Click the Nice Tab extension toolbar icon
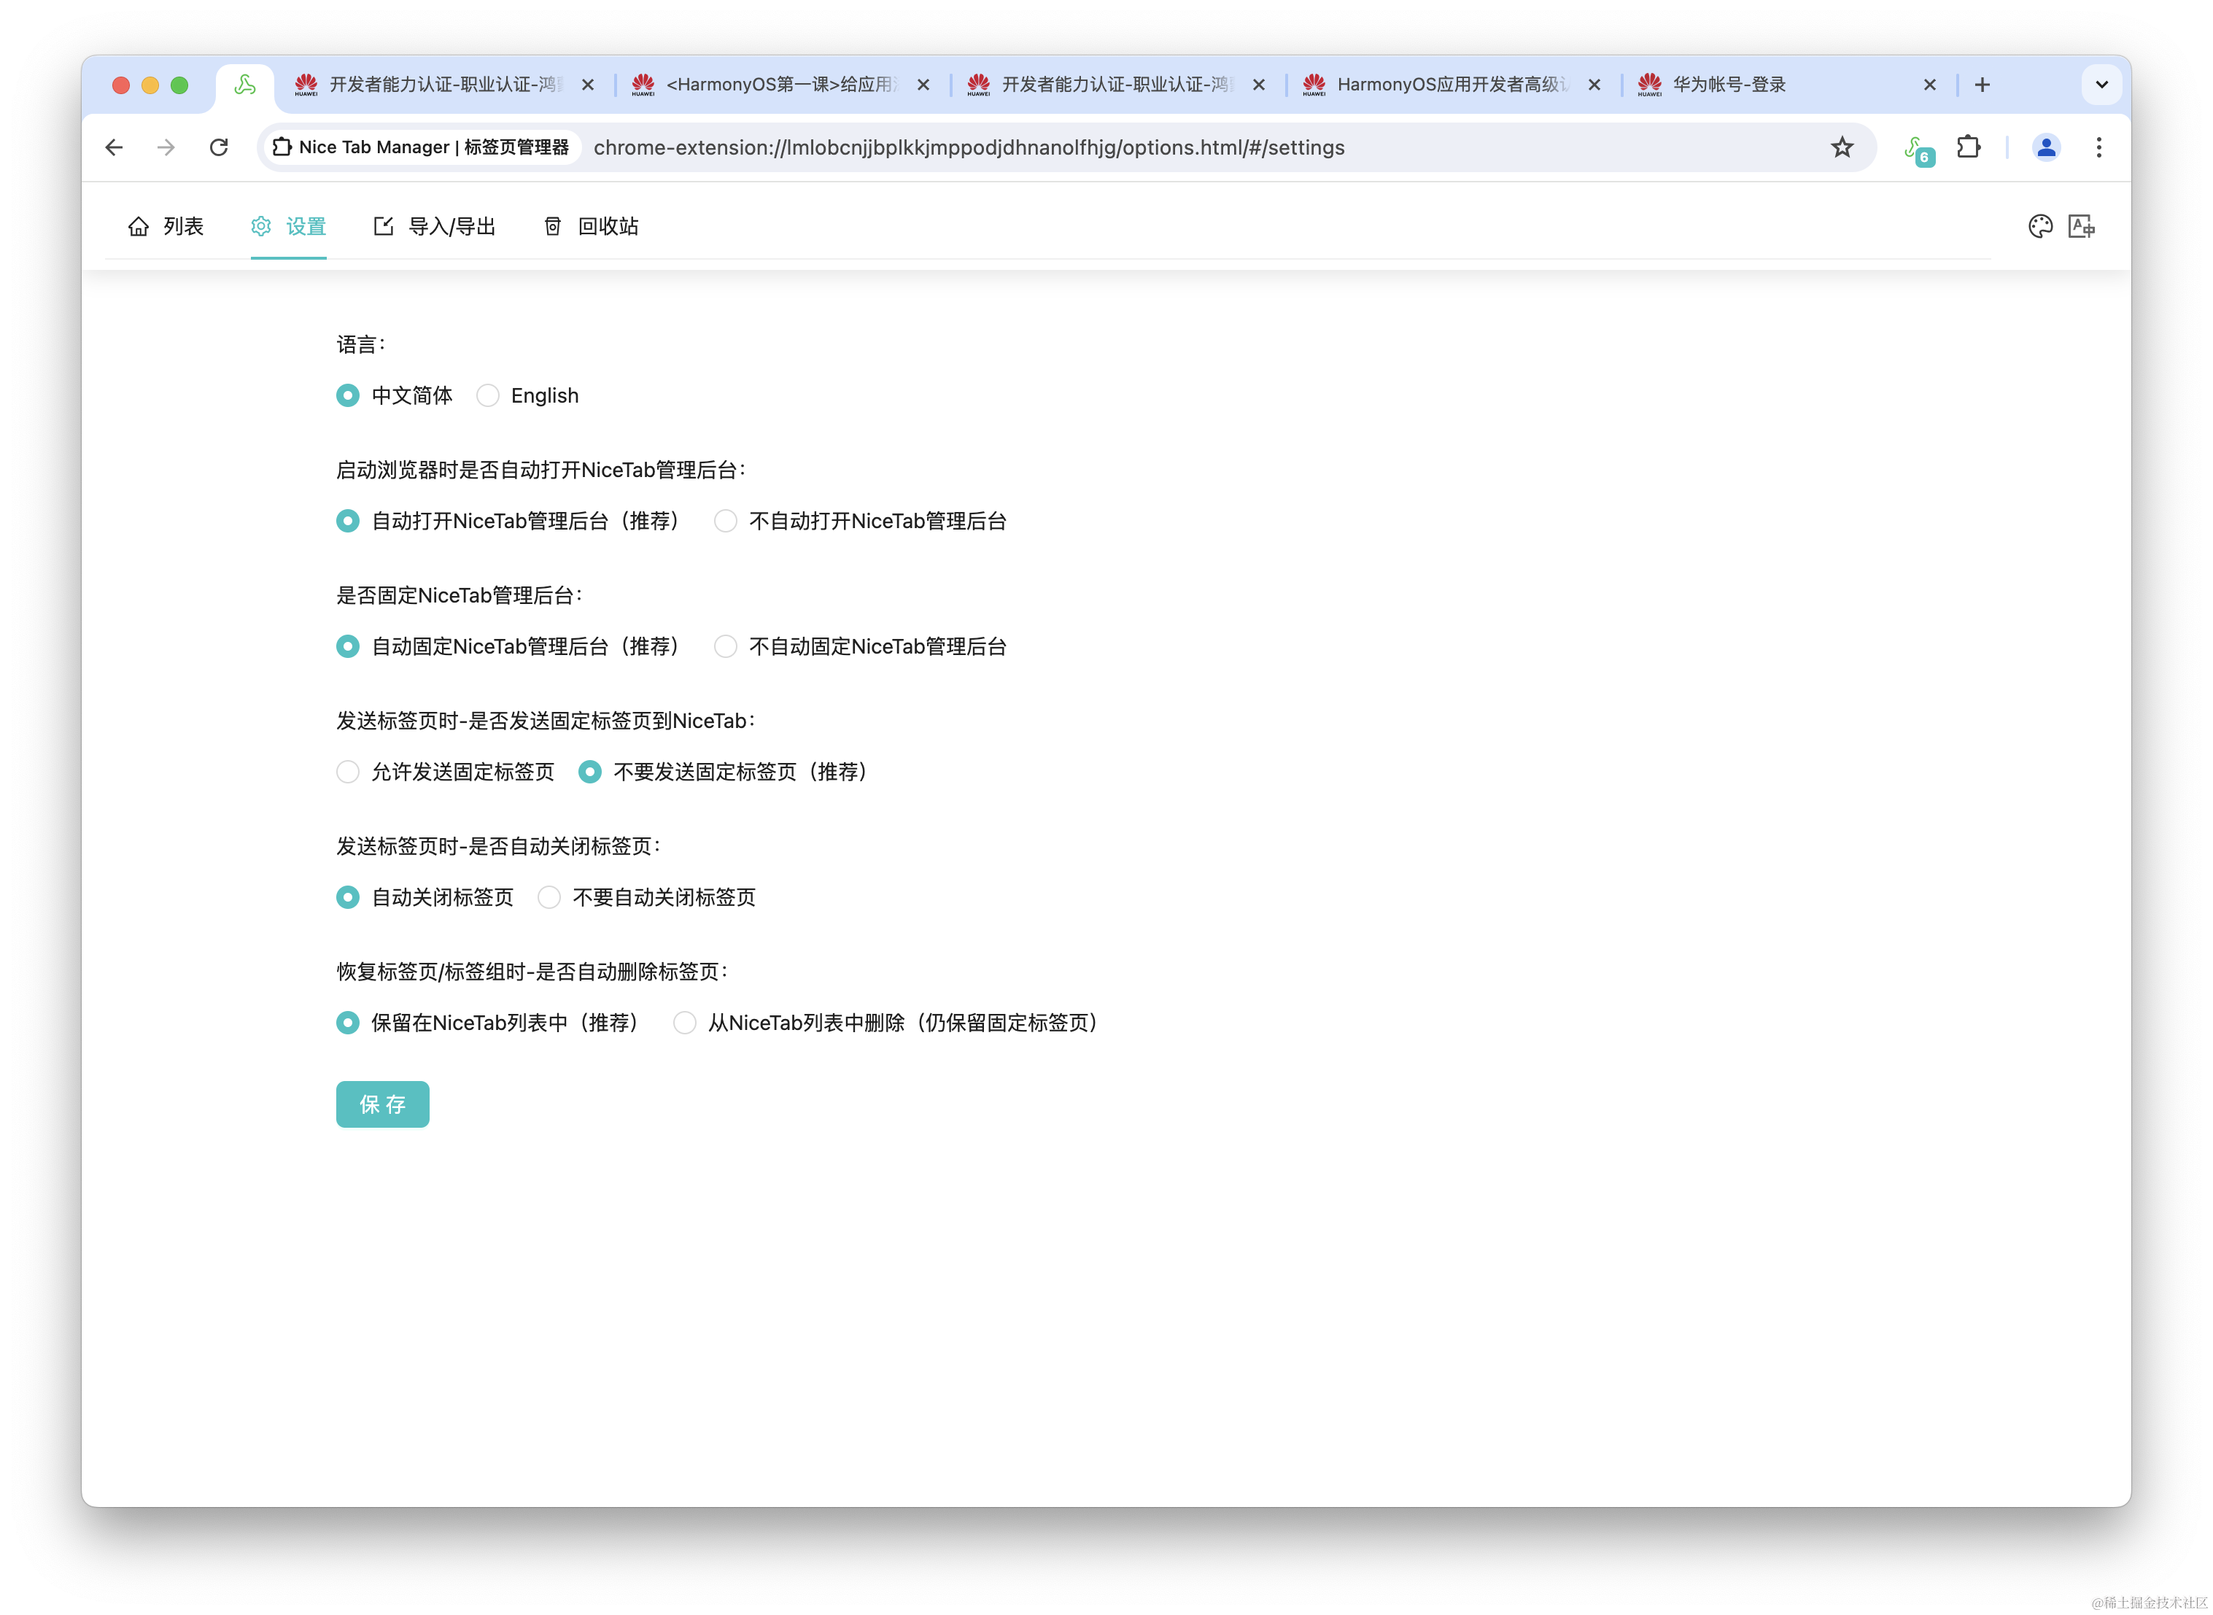This screenshot has width=2213, height=1615. pyautogui.click(x=1918, y=149)
